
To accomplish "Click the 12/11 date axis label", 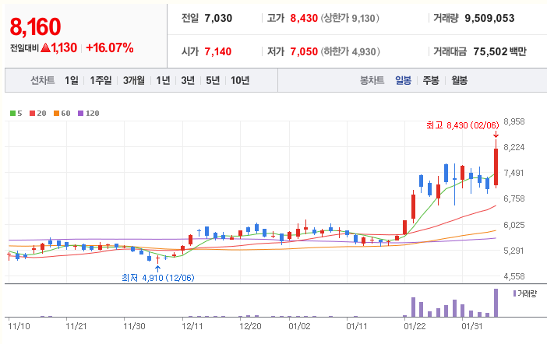I will pos(192,326).
